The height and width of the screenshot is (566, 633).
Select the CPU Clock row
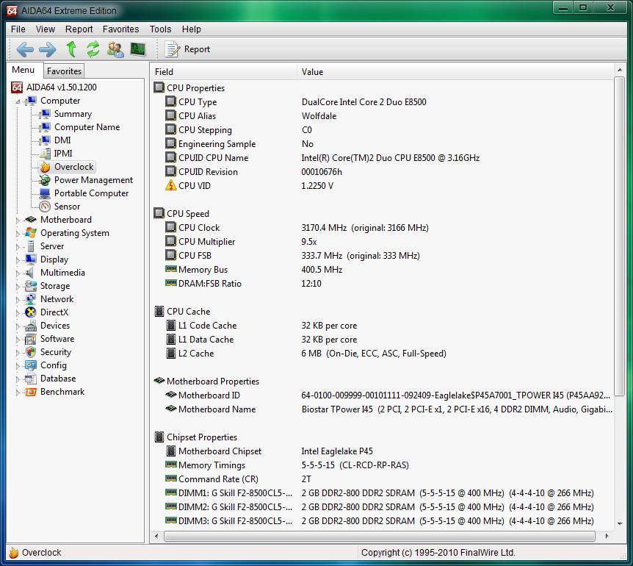click(x=382, y=227)
